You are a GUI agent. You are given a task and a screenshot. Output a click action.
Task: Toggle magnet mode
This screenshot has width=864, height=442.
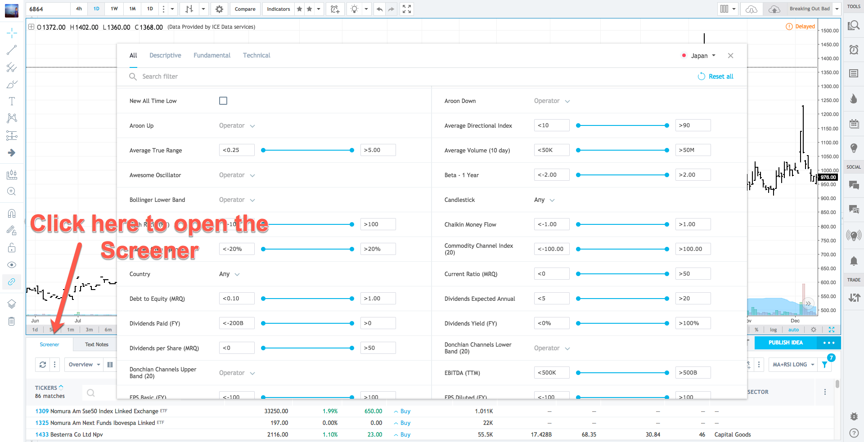coord(12,214)
